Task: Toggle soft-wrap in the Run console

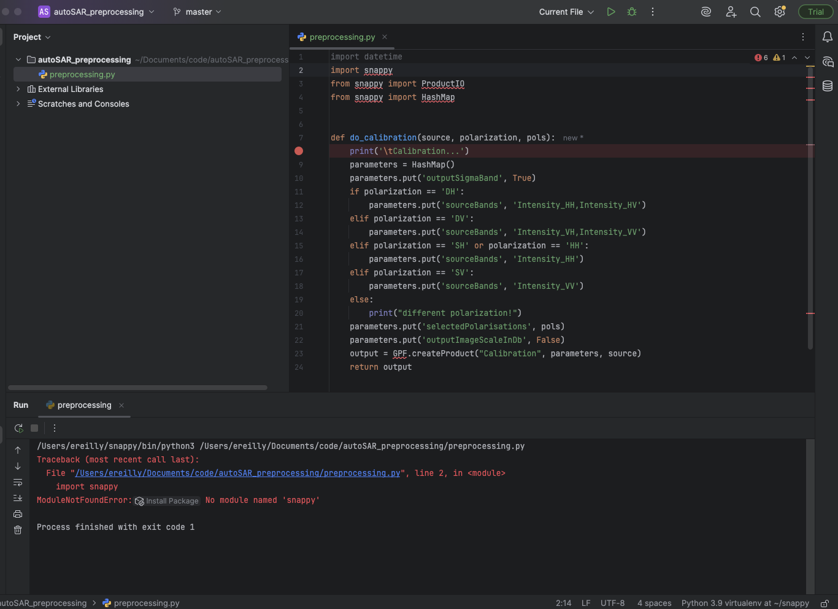Action: coord(18,482)
